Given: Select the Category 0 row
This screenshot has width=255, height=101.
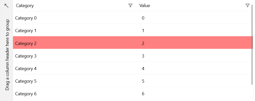Looking at the screenshot, I should (26, 18).
